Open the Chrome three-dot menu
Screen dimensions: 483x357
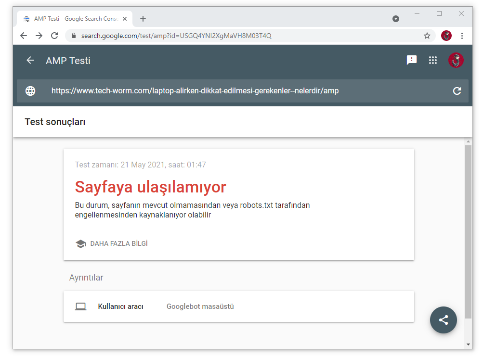462,36
